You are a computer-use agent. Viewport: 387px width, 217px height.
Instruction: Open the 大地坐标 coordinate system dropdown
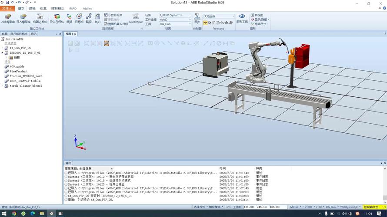[219, 16]
